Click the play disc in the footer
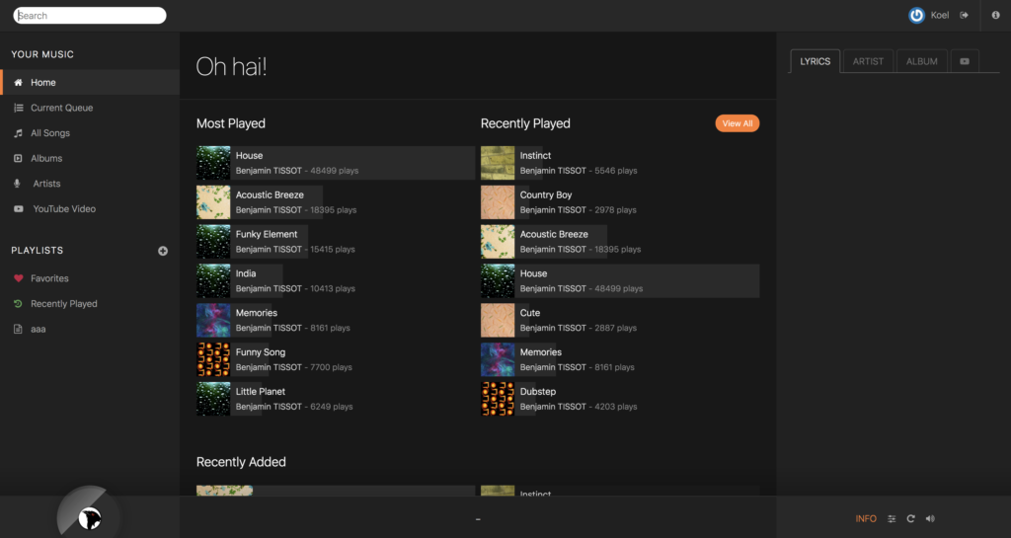 pyautogui.click(x=89, y=516)
